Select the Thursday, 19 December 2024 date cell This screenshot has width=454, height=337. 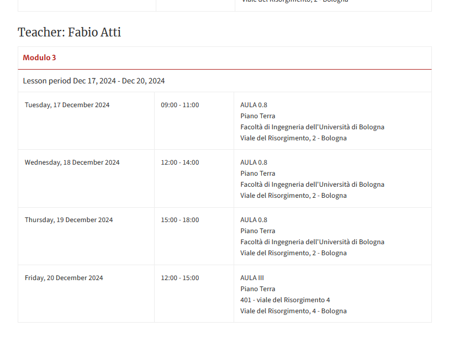(68, 220)
